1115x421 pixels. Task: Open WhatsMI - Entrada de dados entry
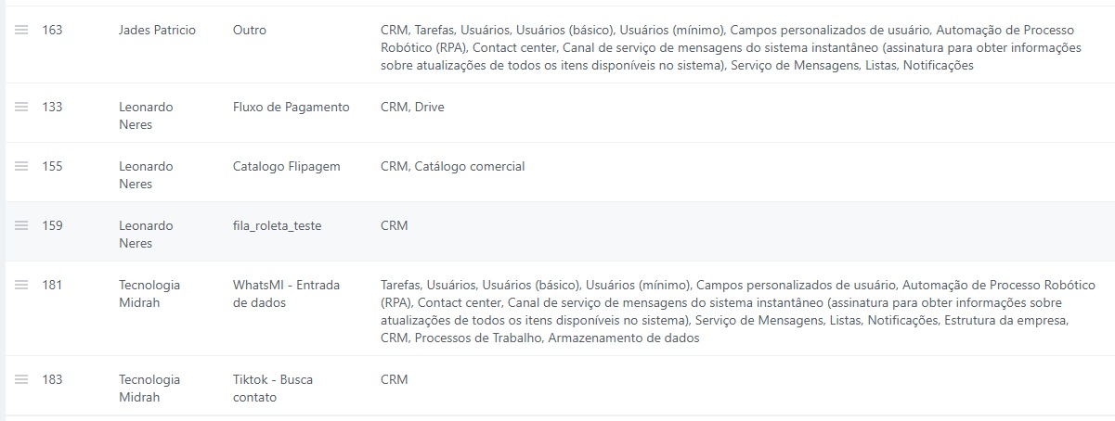coord(286,293)
